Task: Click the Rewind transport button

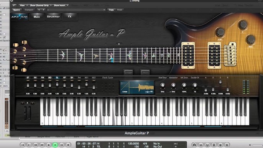Action: coord(36,145)
